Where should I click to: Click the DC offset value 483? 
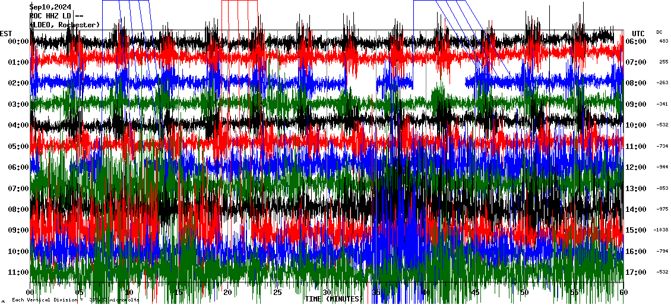click(x=663, y=42)
